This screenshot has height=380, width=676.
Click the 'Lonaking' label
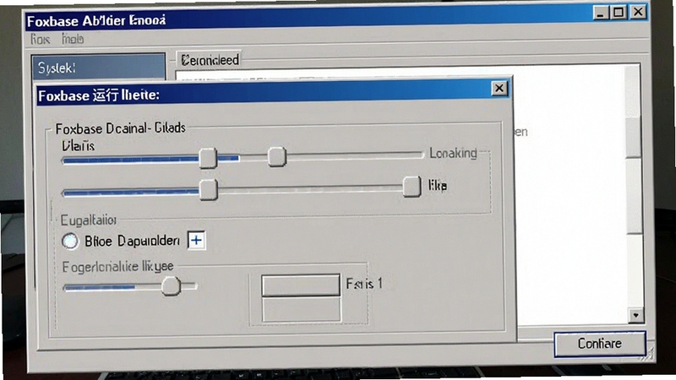pyautogui.click(x=453, y=153)
